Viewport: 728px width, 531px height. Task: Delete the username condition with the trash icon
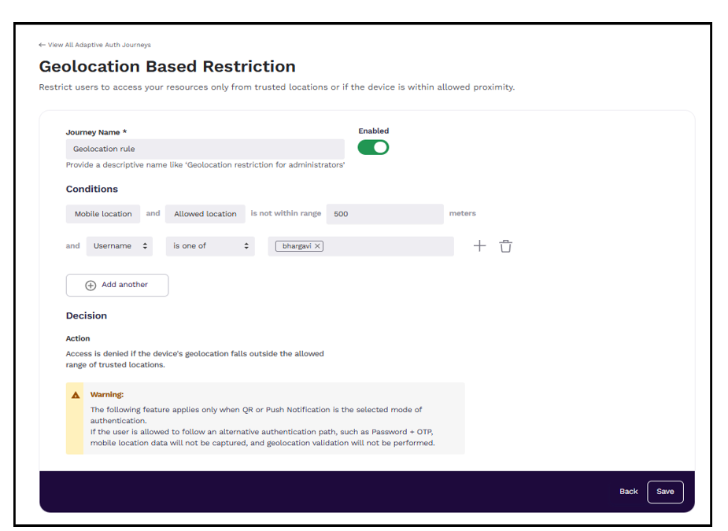tap(506, 246)
